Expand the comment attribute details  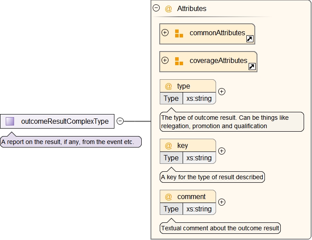[222, 202]
